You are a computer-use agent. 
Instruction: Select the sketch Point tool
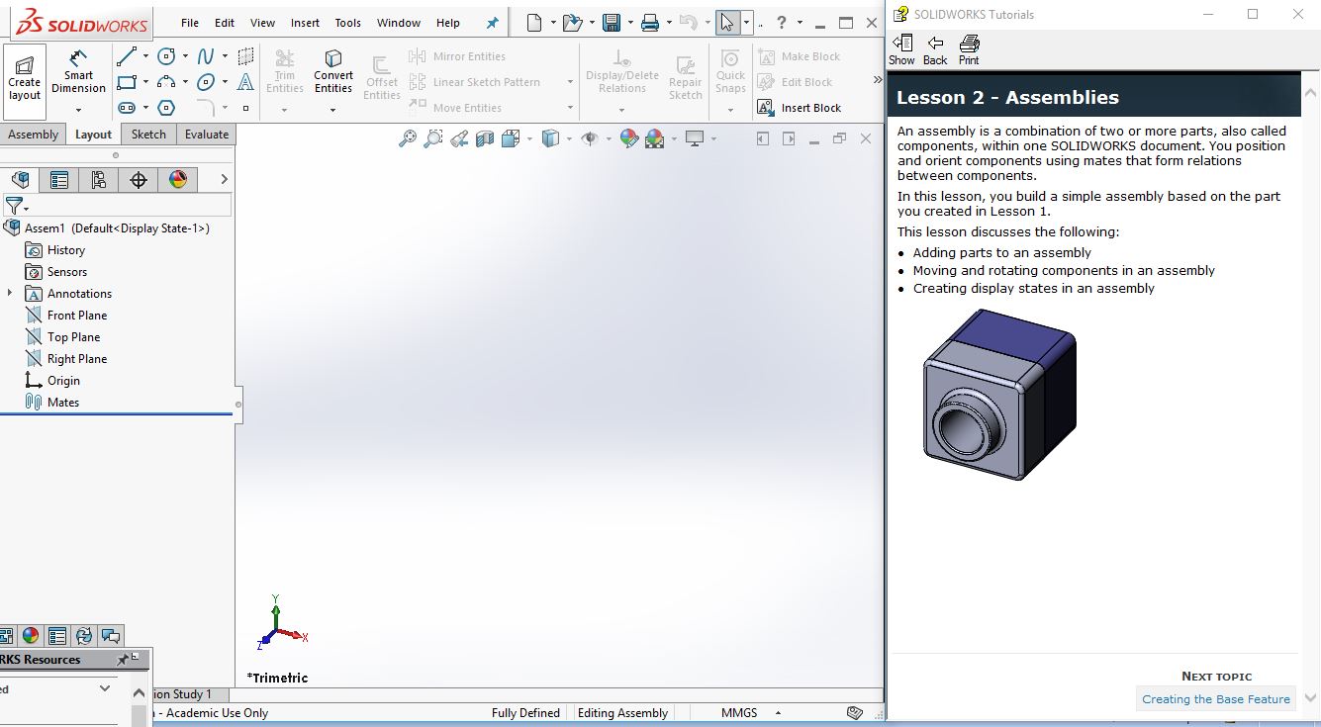coord(245,108)
